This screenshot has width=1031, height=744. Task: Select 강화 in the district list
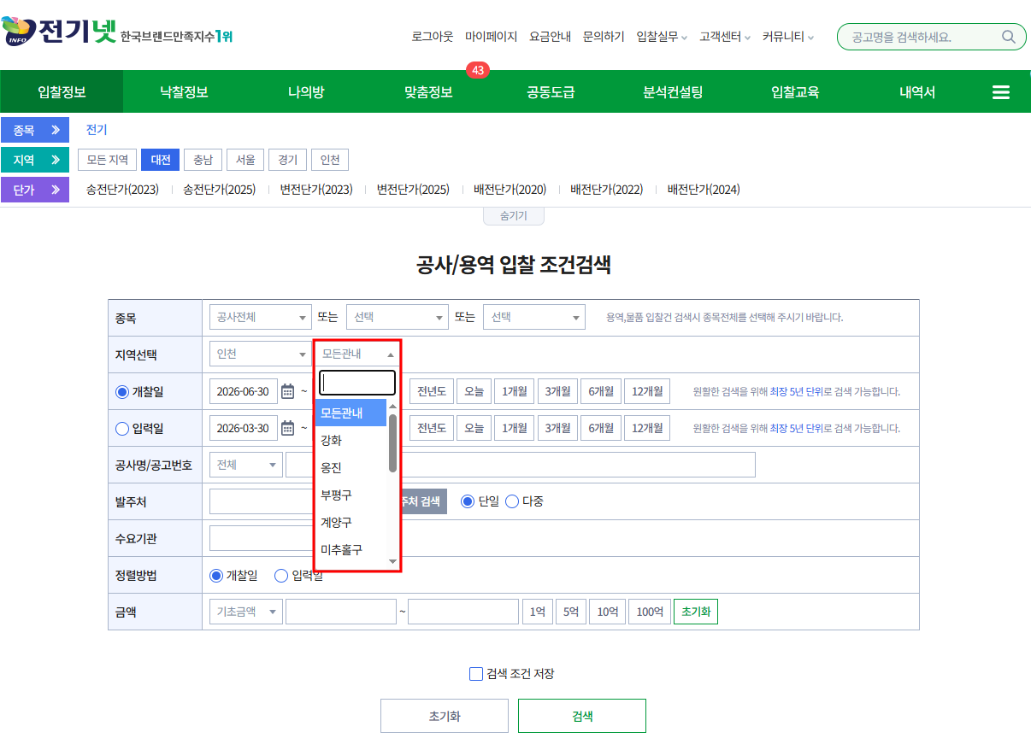coord(351,440)
